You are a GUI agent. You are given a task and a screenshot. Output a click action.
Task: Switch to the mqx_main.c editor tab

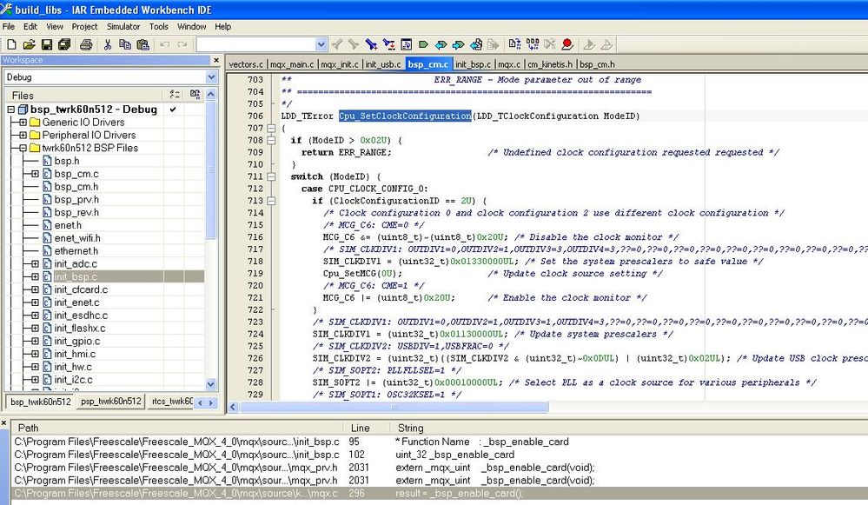click(x=291, y=64)
